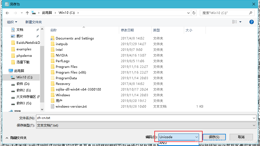Open the 编码 Unicode dropdown
This screenshot has width=260, height=146.
[x=178, y=137]
